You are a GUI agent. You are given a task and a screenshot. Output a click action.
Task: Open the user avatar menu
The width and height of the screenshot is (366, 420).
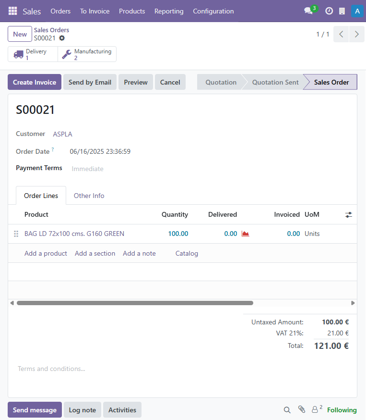[357, 11]
